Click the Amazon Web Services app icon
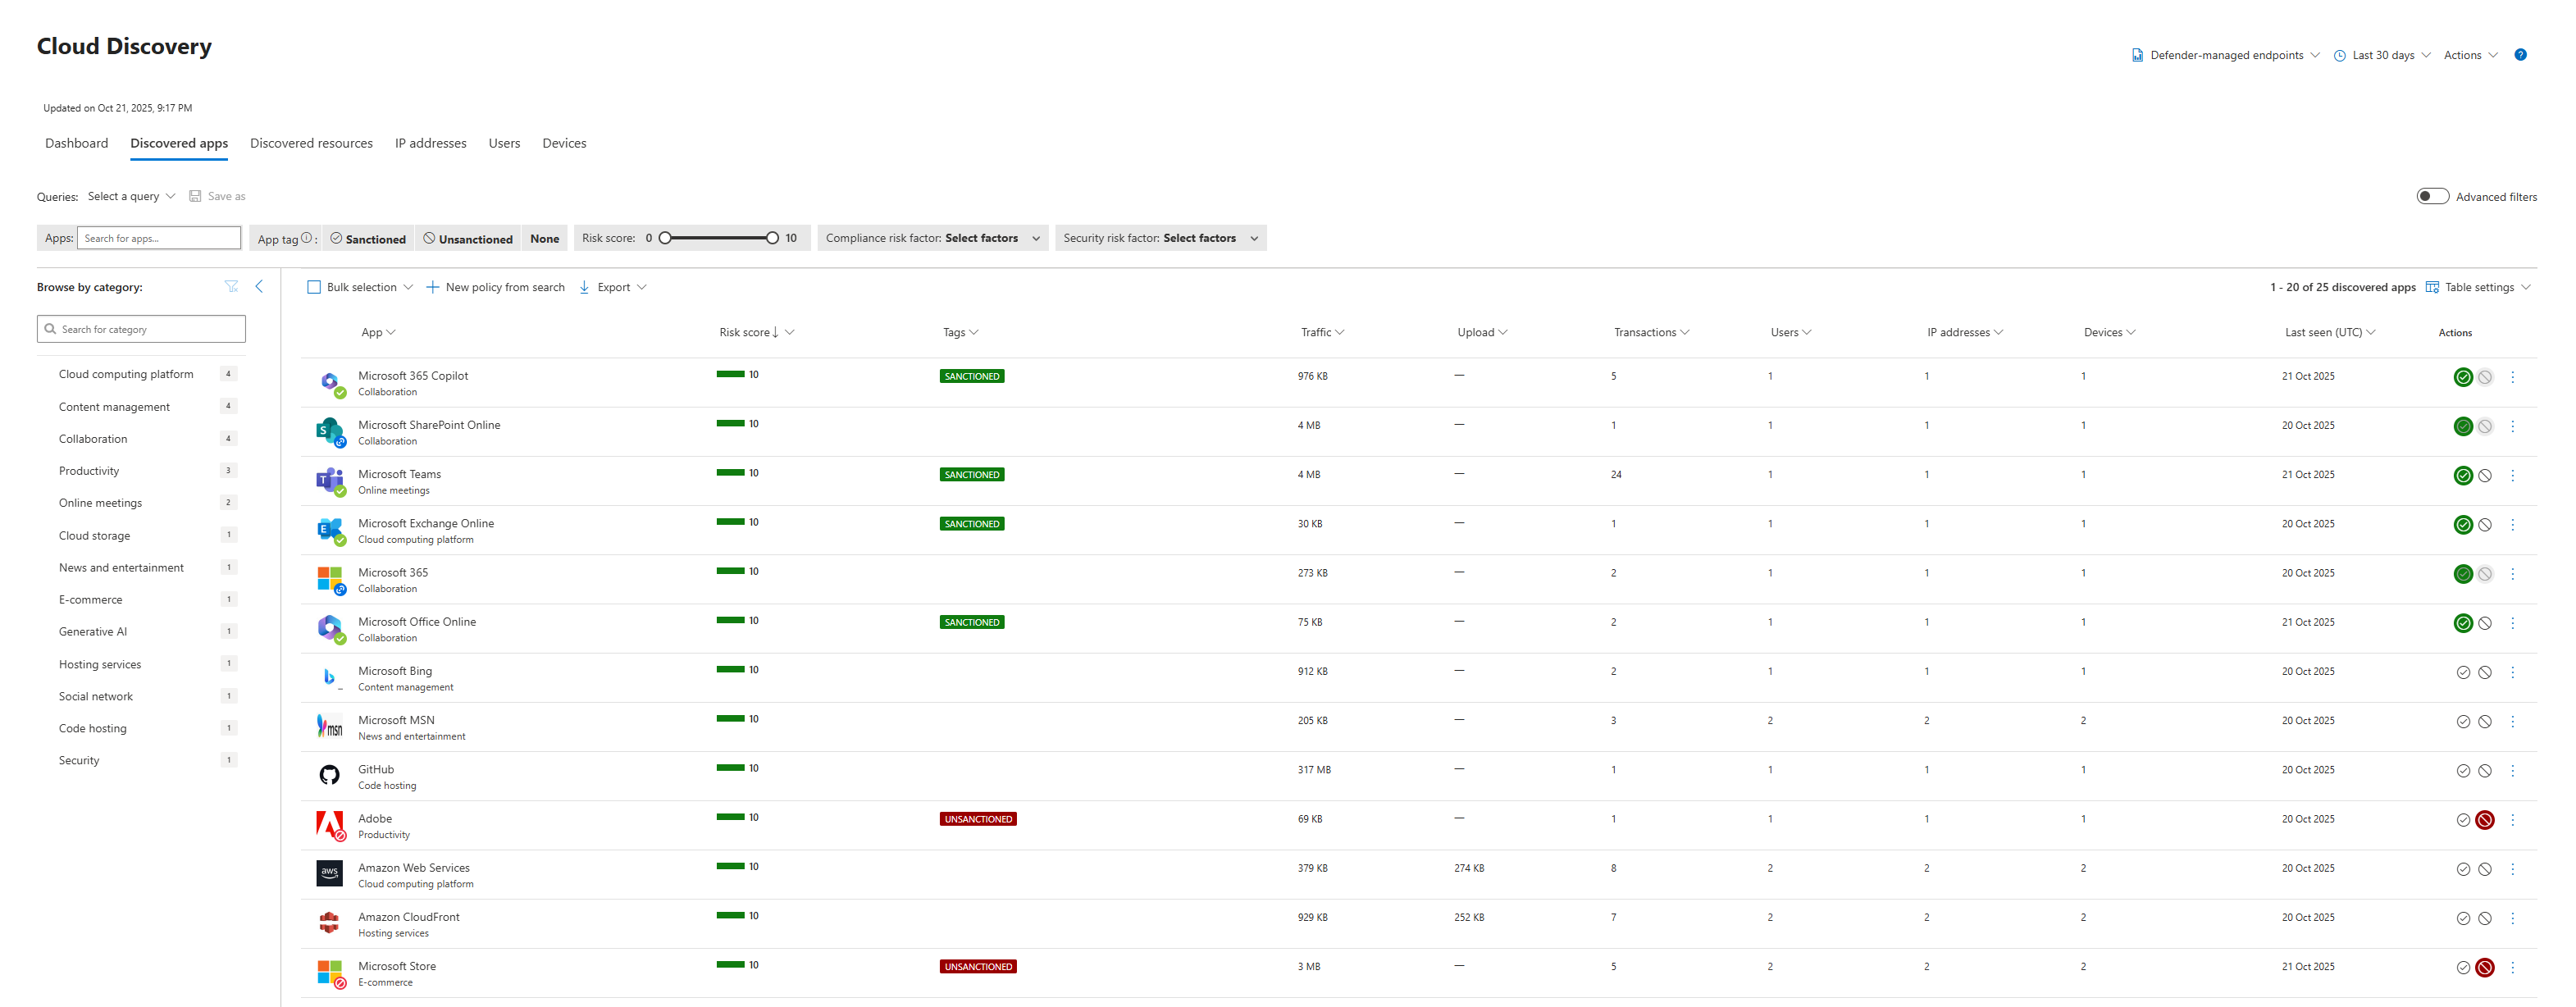This screenshot has height=1007, width=2576. click(329, 874)
